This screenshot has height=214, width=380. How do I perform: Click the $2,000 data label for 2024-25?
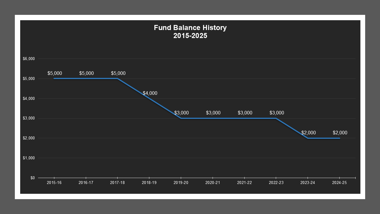pos(340,133)
